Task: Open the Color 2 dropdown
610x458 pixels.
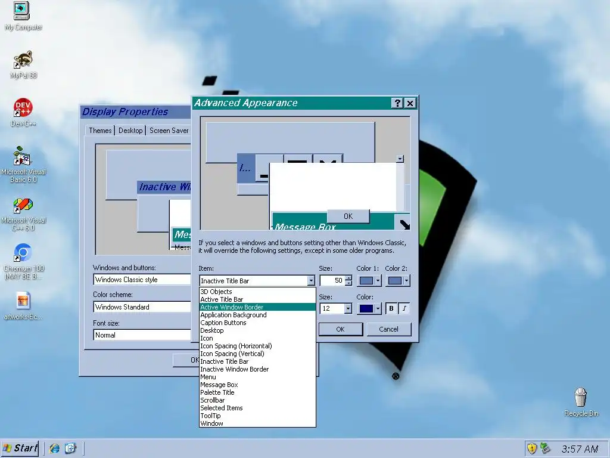Action: tap(397, 280)
